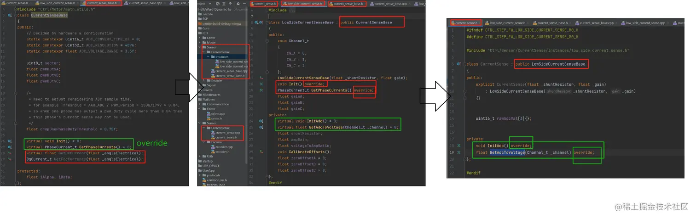Click the gutter icon beside virtual void Init() = 0

tap(11, 141)
